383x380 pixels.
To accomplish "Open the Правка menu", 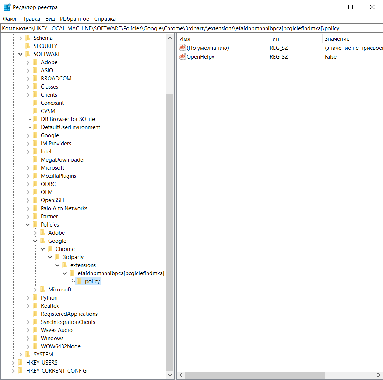I will (31, 18).
